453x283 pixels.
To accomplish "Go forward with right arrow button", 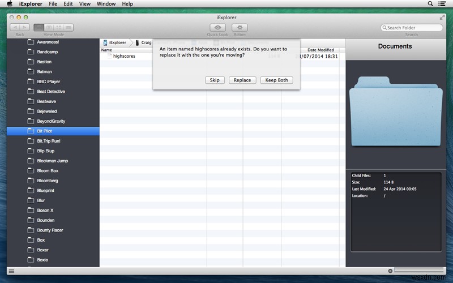I will 24,27.
